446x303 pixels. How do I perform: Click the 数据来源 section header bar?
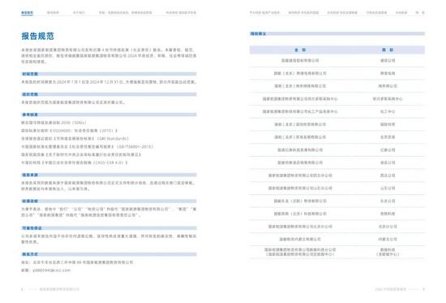(109, 175)
